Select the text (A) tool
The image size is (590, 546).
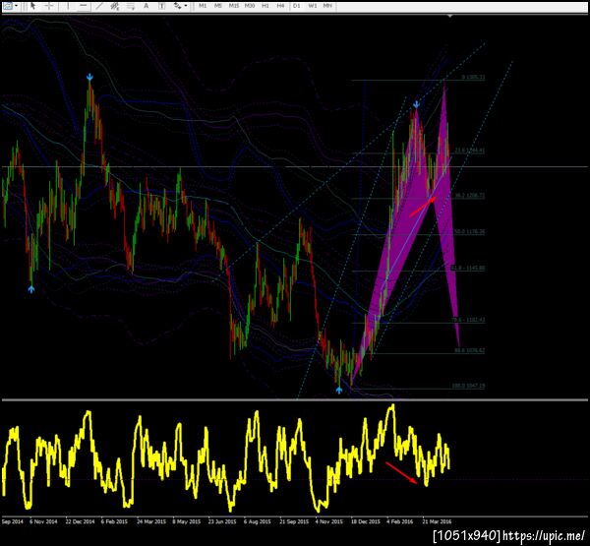[146, 6]
